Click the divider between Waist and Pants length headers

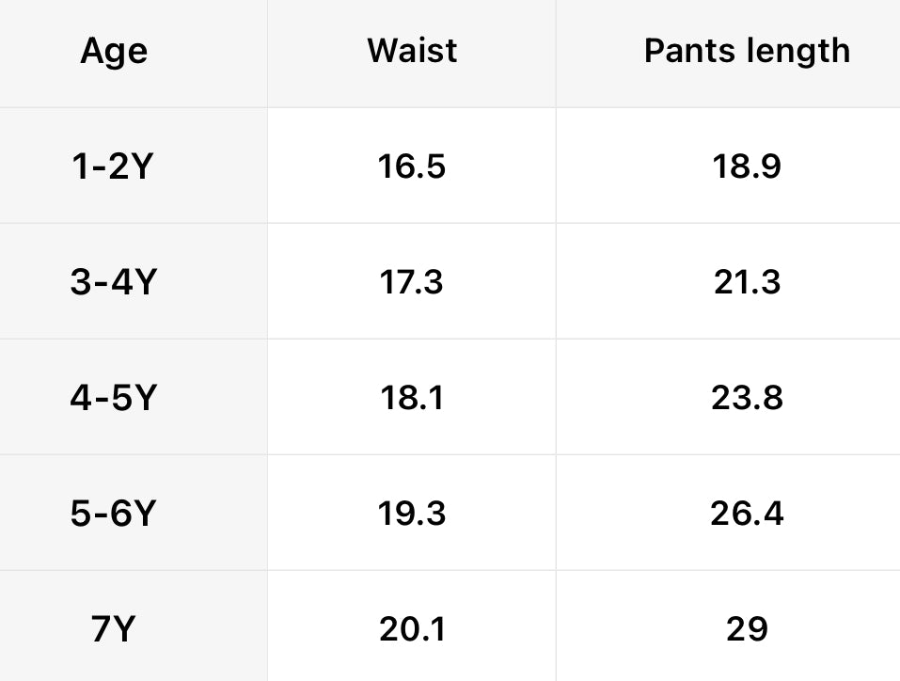(556, 53)
